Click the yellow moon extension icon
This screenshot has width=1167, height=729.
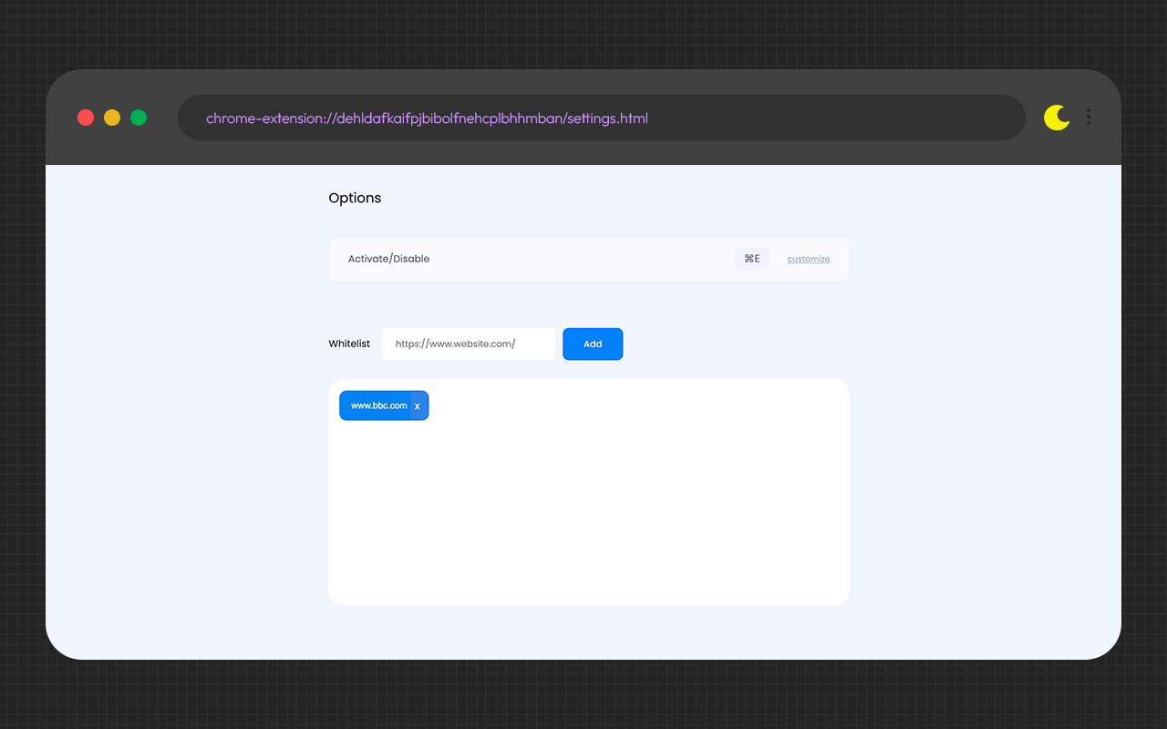1056,118
